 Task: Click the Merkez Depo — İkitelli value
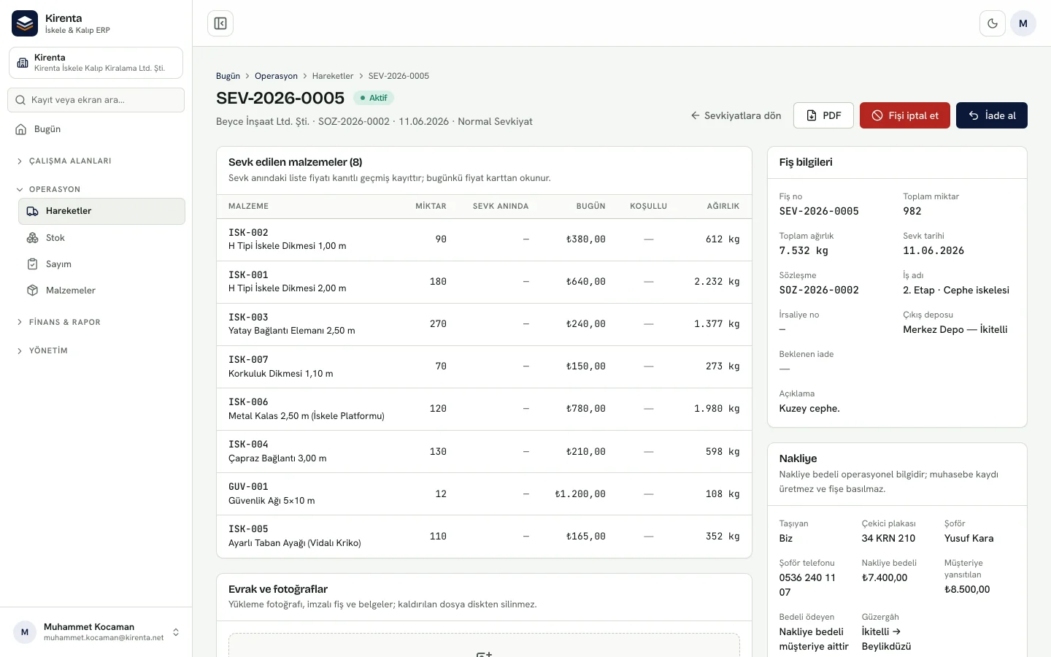(x=955, y=329)
